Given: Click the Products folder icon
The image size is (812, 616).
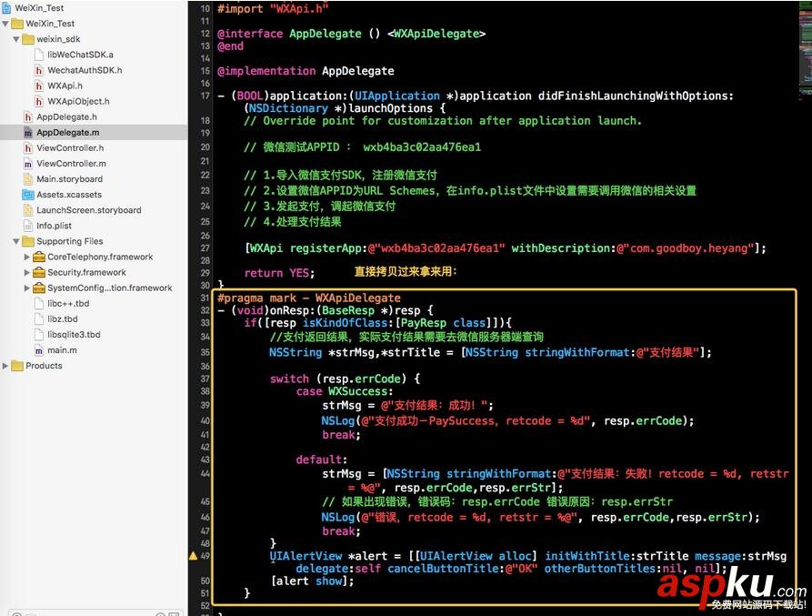Looking at the screenshot, I should click(17, 366).
